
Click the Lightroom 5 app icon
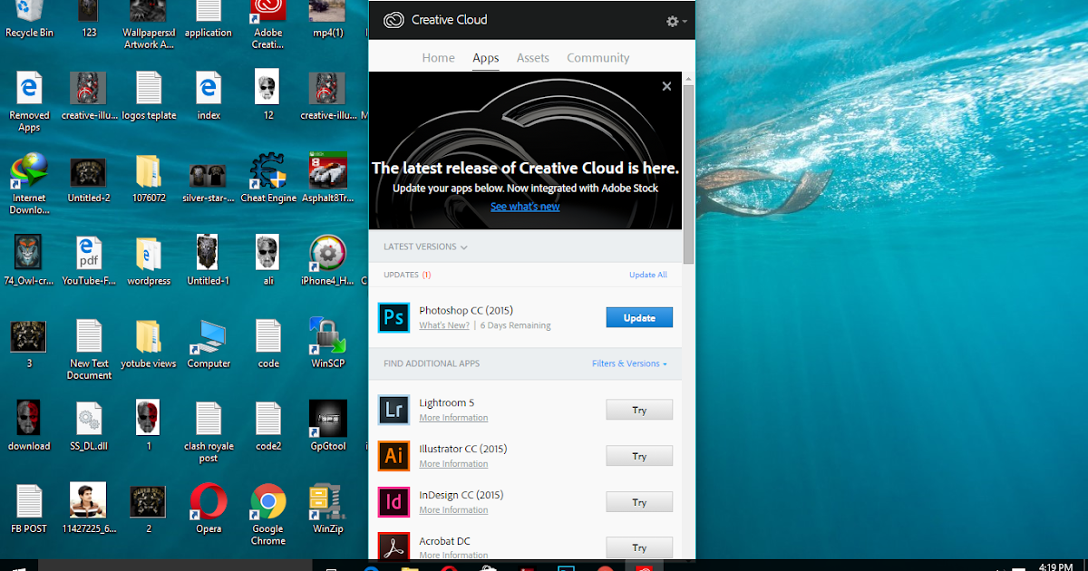click(393, 410)
